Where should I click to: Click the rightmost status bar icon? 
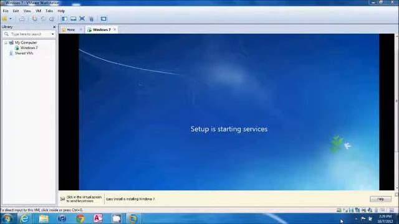[x=392, y=210]
